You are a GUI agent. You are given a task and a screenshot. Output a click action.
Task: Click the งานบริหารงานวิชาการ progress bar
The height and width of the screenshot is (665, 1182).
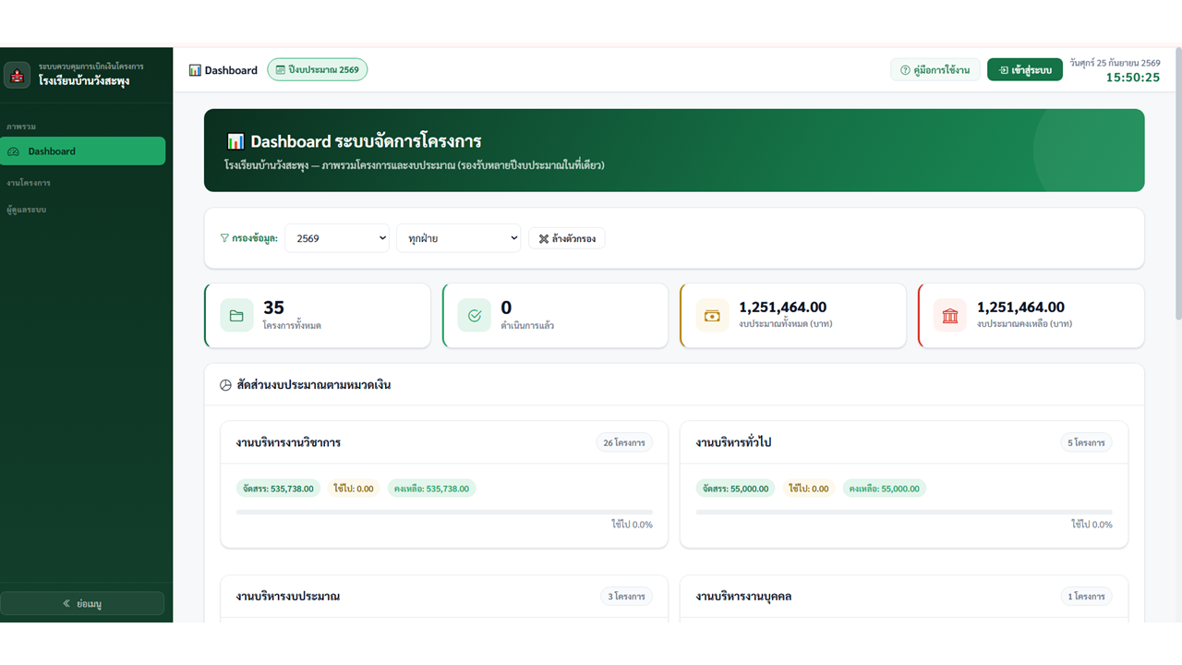coord(444,512)
